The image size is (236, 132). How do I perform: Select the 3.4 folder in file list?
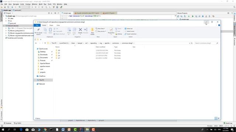click(59, 55)
